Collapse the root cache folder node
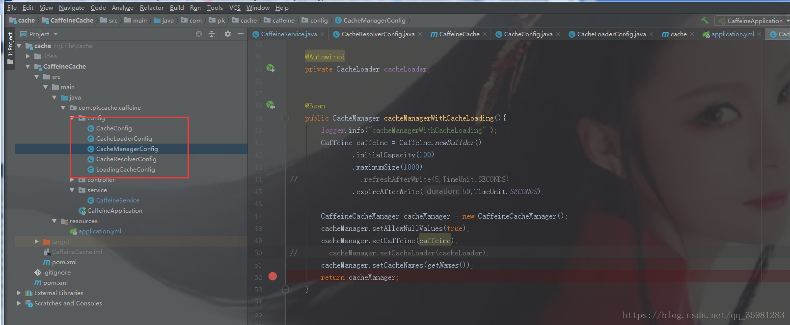790x325 pixels. [x=19, y=46]
